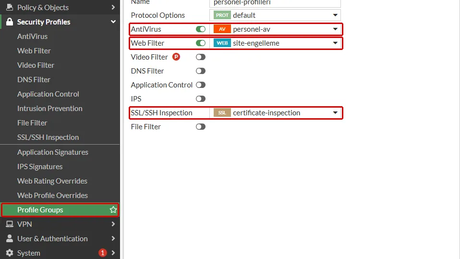Click the red P badge beside Video Filter
The height and width of the screenshot is (259, 460).
click(176, 57)
